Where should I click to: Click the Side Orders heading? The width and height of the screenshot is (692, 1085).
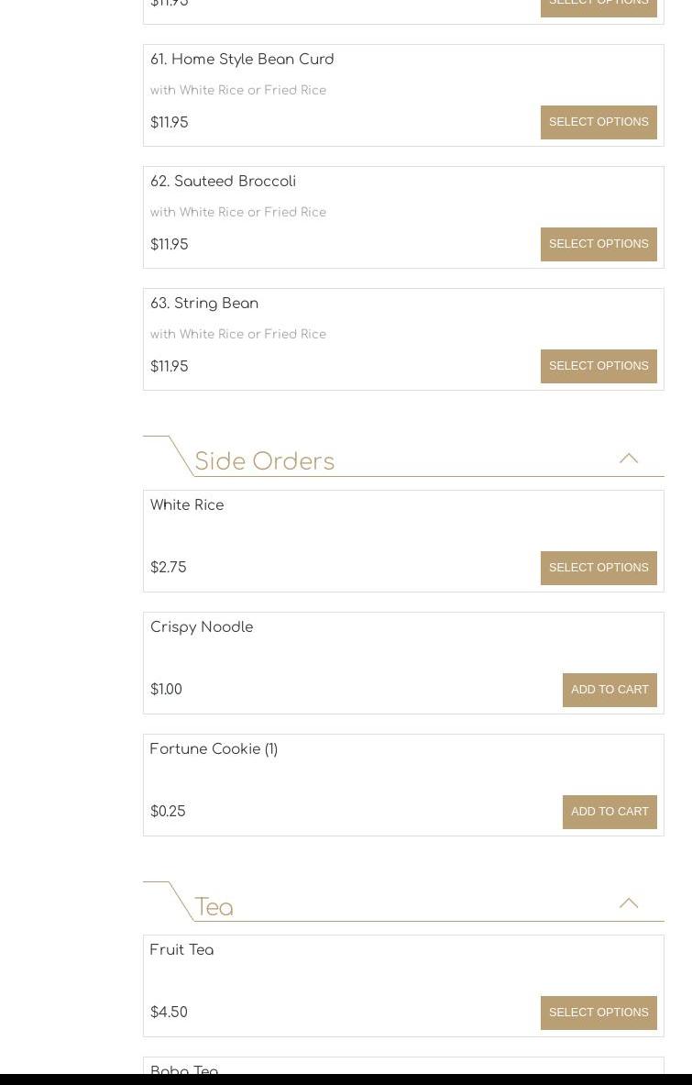pos(264,461)
